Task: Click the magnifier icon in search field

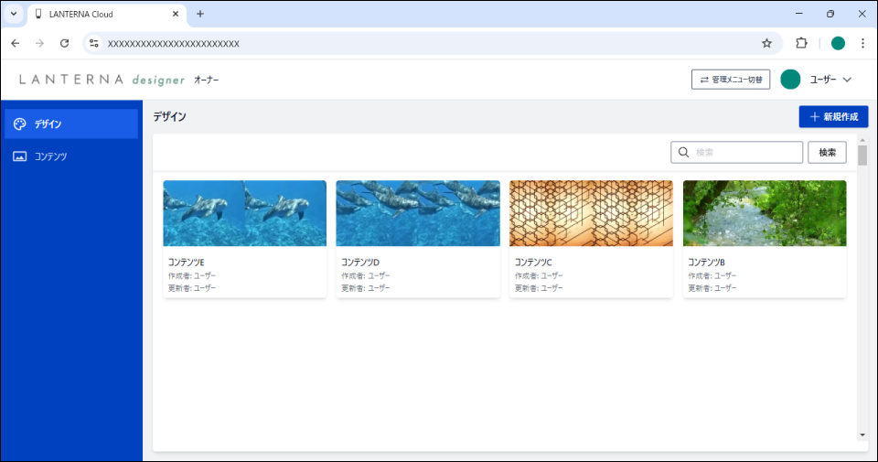Action: tap(683, 153)
